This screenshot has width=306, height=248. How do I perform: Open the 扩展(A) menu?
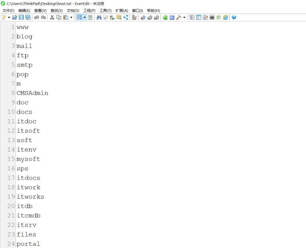[x=122, y=10]
